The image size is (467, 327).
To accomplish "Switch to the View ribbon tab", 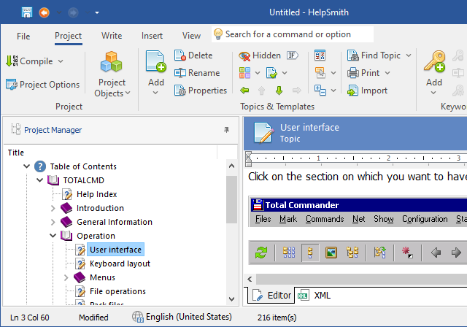I will pyautogui.click(x=191, y=36).
